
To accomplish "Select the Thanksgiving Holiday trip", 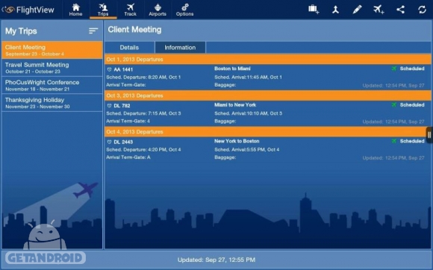I will point(52,103).
